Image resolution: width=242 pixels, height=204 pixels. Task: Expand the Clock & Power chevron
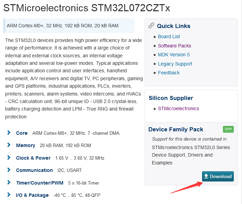pyautogui.click(x=9, y=158)
